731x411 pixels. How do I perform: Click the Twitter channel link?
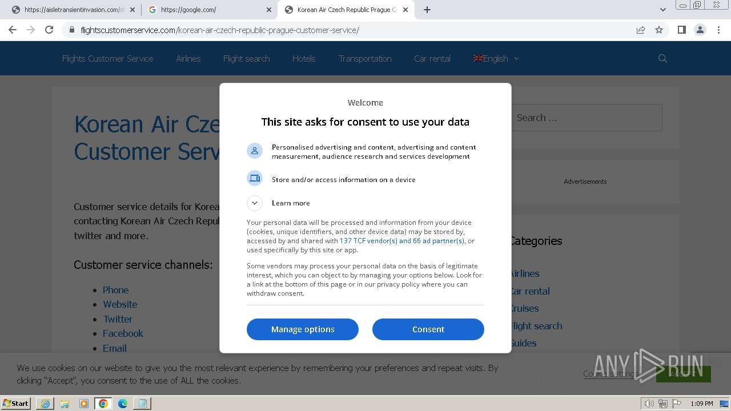[118, 319]
